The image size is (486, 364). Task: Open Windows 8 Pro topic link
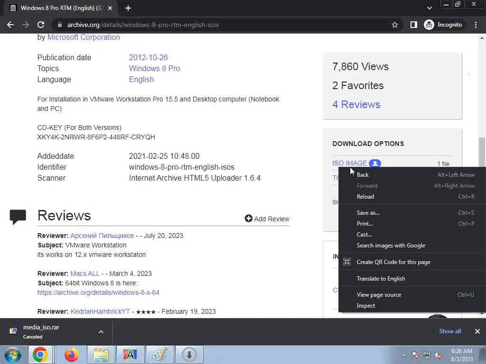tap(154, 68)
